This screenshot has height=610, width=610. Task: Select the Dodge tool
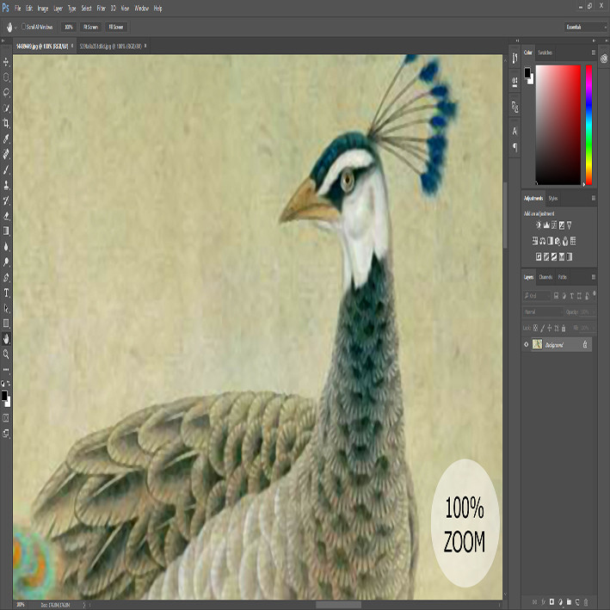coord(6,262)
